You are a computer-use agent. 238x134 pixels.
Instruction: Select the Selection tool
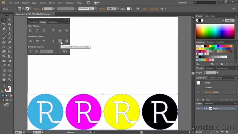pyautogui.click(x=4, y=19)
